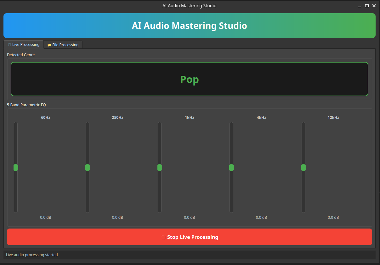Click the 60Hz EQ slider handle
This screenshot has width=380, height=265.
point(16,168)
